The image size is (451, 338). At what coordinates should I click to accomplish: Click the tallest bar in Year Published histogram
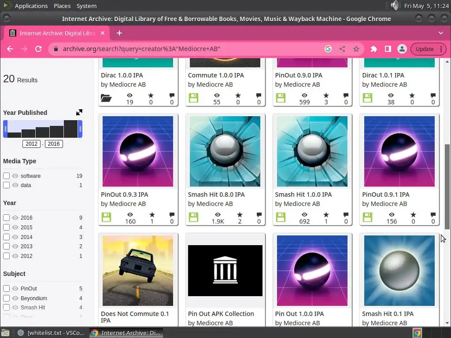click(x=71, y=129)
